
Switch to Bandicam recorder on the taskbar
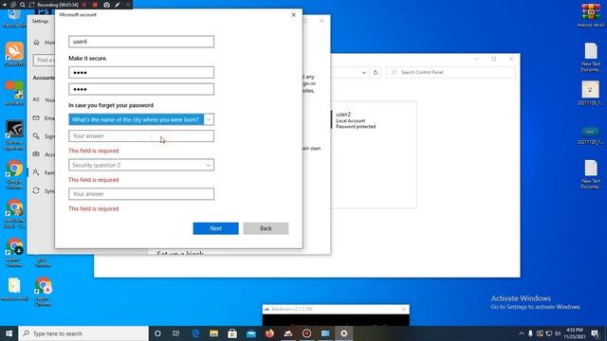[306, 333]
